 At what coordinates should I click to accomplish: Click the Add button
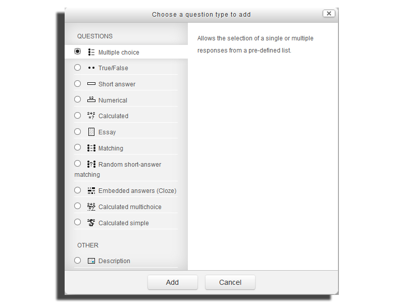pos(173,282)
